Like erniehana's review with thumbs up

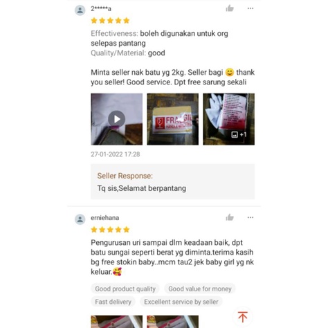point(230,217)
